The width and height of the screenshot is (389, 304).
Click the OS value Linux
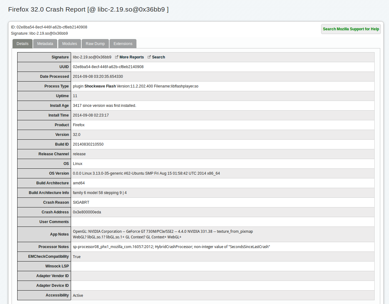(78, 164)
